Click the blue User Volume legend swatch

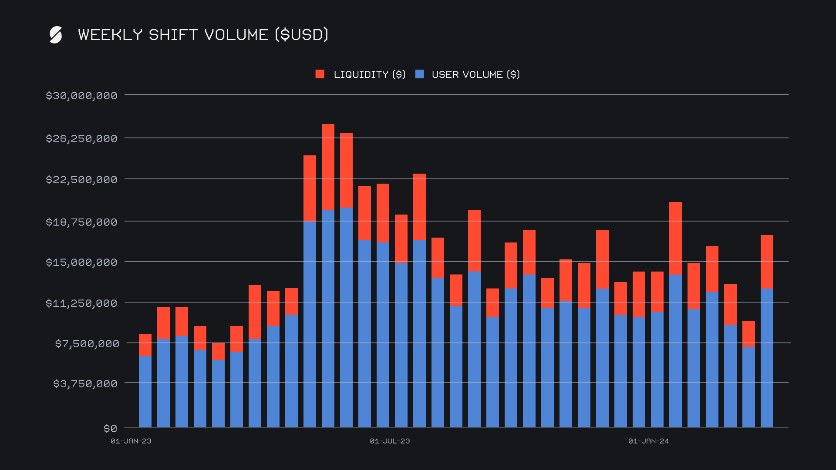coord(420,74)
